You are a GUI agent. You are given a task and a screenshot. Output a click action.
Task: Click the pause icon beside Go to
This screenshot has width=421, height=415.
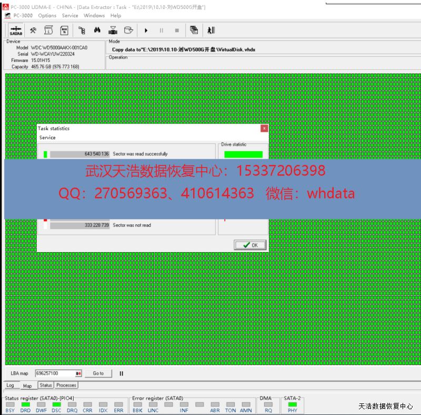point(121,373)
